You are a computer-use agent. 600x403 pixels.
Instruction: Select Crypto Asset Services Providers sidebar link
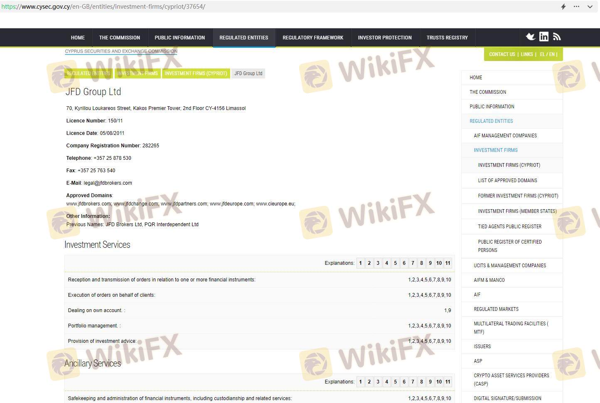[511, 379]
